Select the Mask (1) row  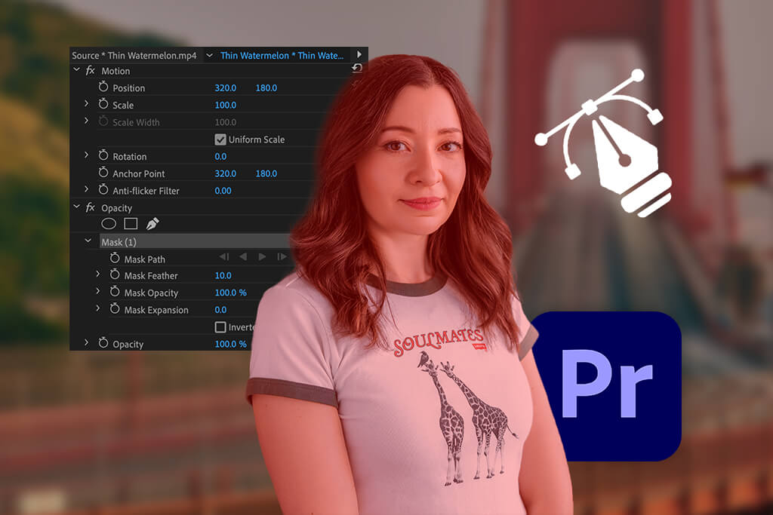pos(195,242)
